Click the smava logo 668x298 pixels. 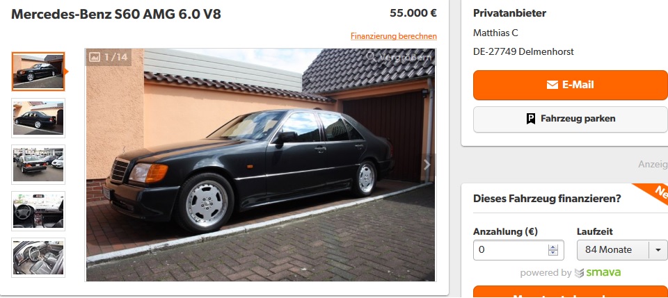pos(597,272)
